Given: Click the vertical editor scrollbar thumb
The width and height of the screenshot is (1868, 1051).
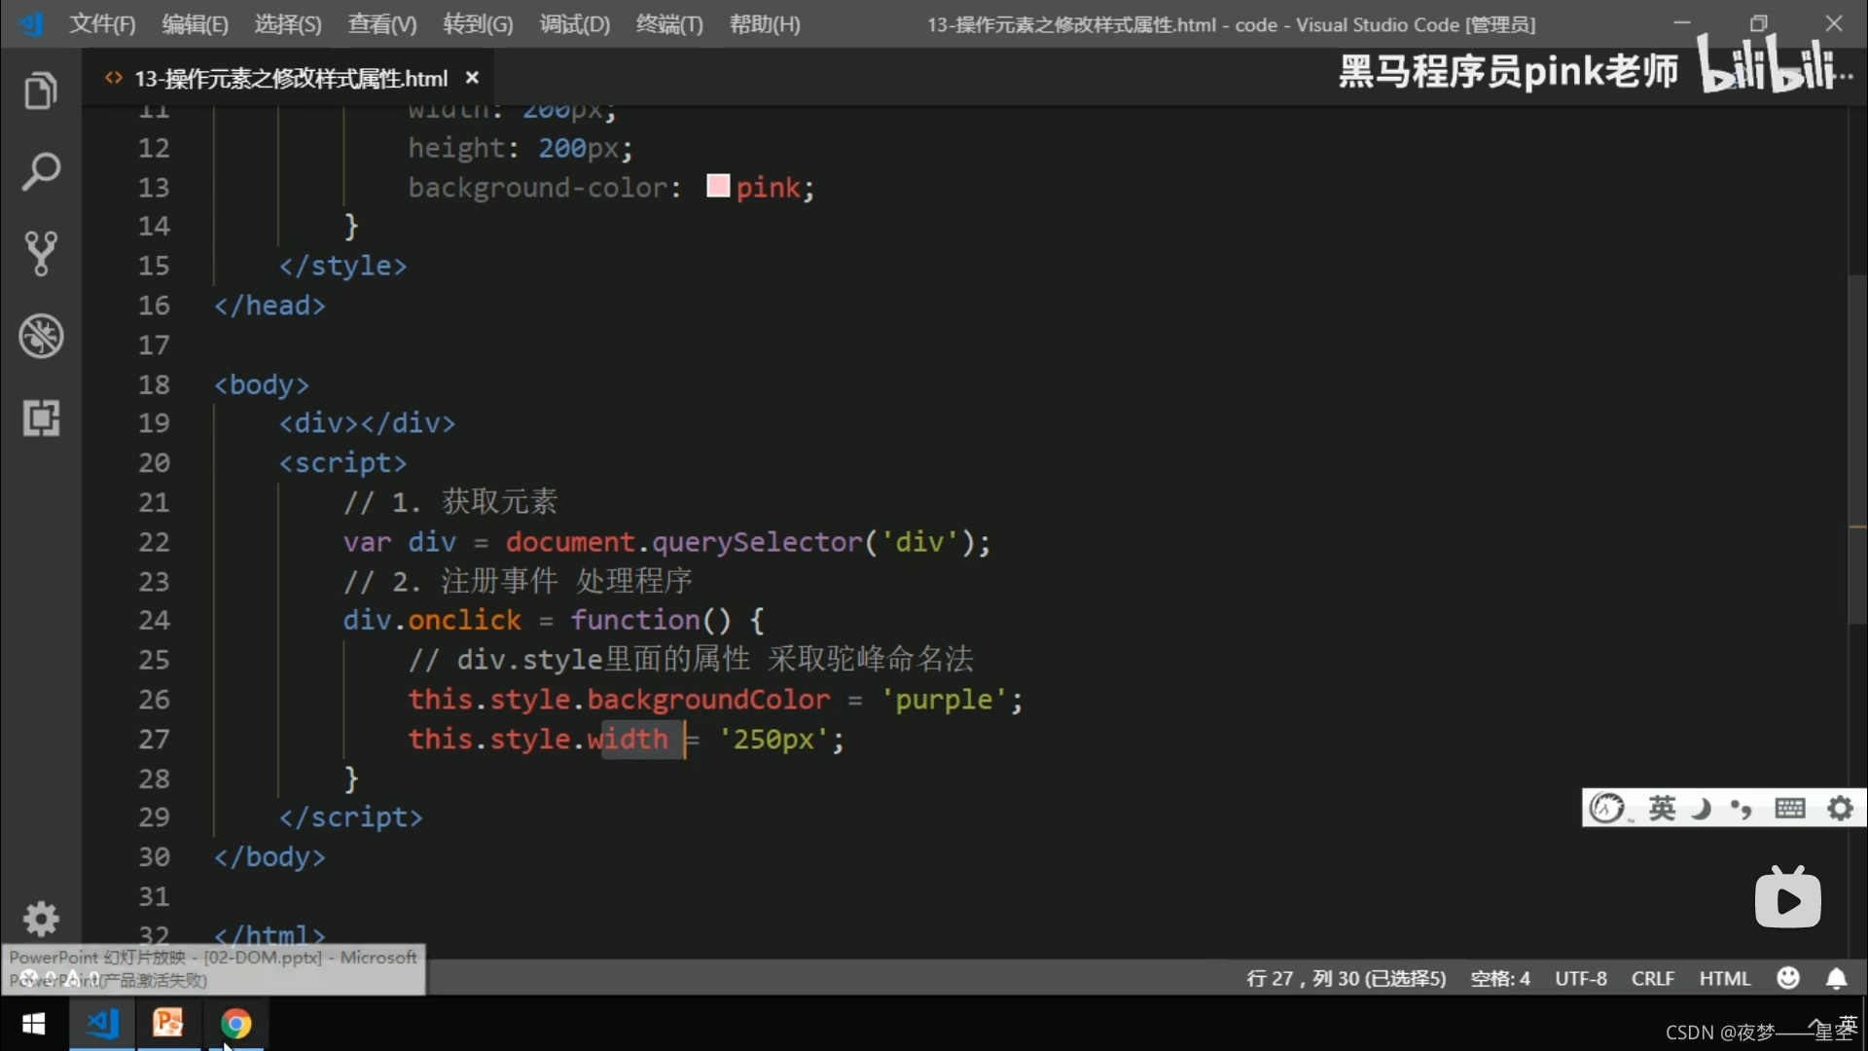Looking at the screenshot, I should tap(1857, 450).
